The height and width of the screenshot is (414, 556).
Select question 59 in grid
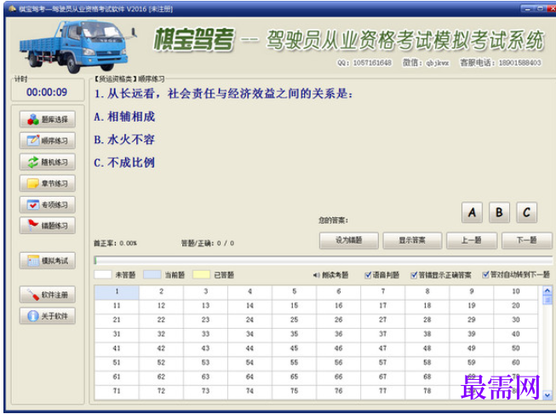coord(471,363)
